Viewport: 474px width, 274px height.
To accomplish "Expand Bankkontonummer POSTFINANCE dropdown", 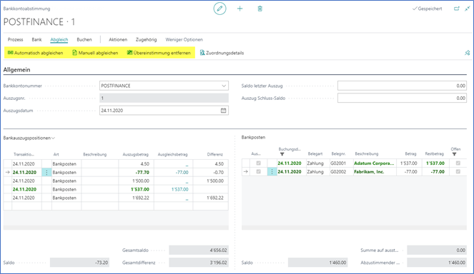I will coord(224,86).
